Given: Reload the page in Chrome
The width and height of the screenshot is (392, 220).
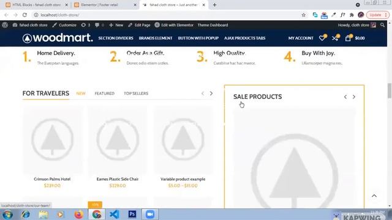Looking at the screenshot, I should tap(24, 15).
